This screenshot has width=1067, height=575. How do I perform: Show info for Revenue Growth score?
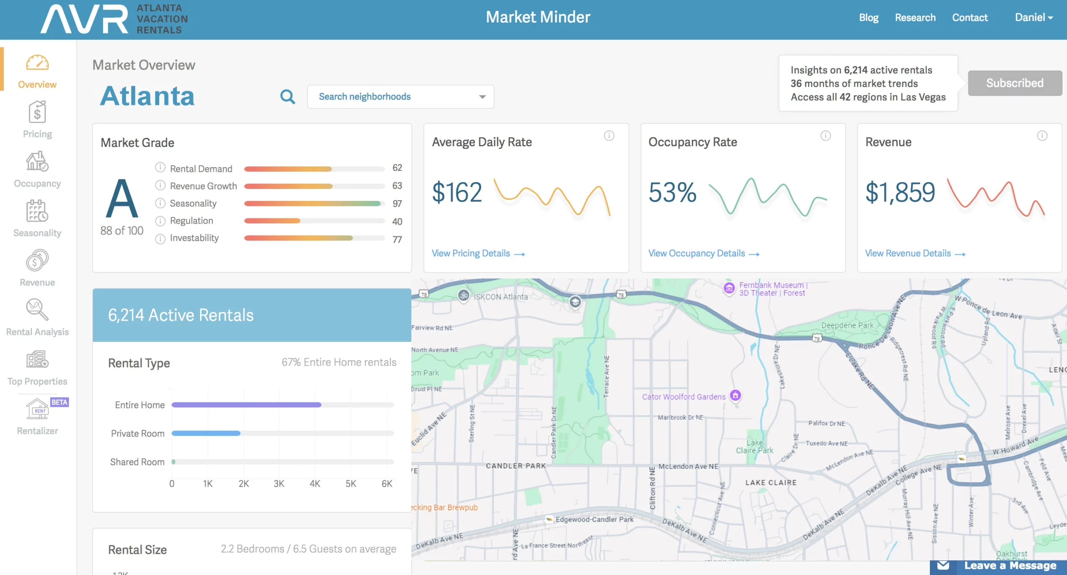160,185
